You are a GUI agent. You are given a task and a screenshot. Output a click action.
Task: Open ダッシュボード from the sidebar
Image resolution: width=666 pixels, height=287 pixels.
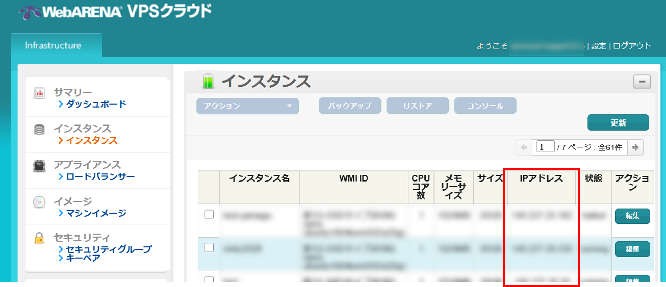[x=96, y=104]
